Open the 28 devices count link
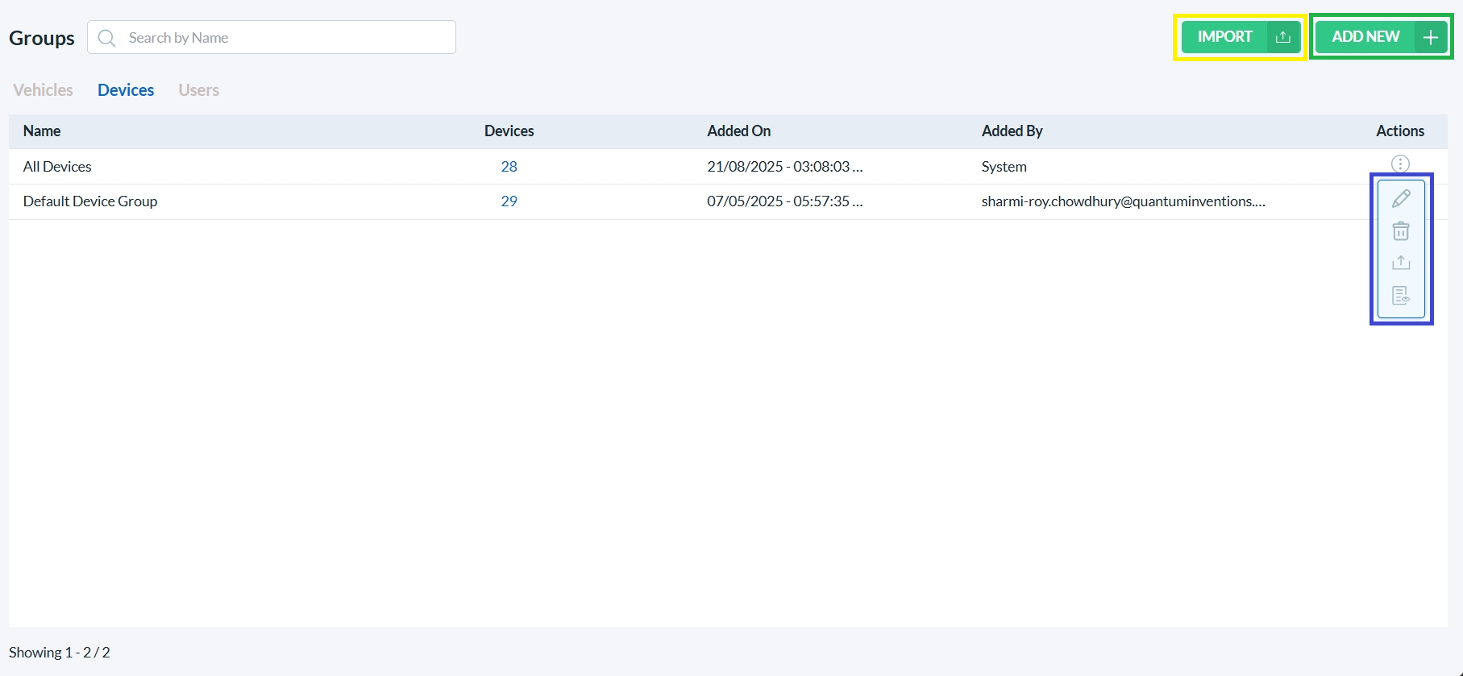 click(509, 167)
